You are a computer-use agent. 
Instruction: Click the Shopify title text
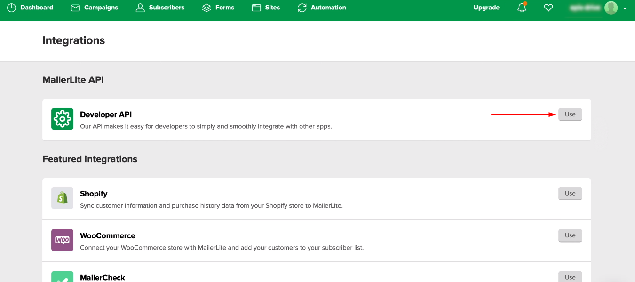pos(94,194)
